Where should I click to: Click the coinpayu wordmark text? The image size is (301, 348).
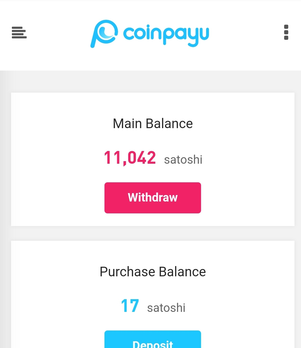click(166, 34)
